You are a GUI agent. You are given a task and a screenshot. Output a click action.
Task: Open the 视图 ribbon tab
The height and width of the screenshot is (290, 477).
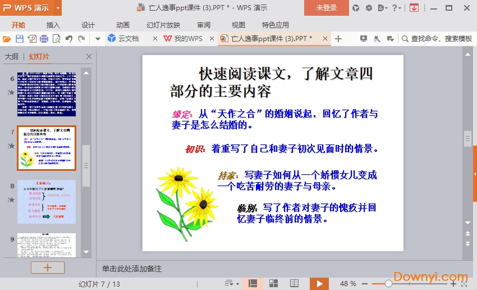pos(238,25)
